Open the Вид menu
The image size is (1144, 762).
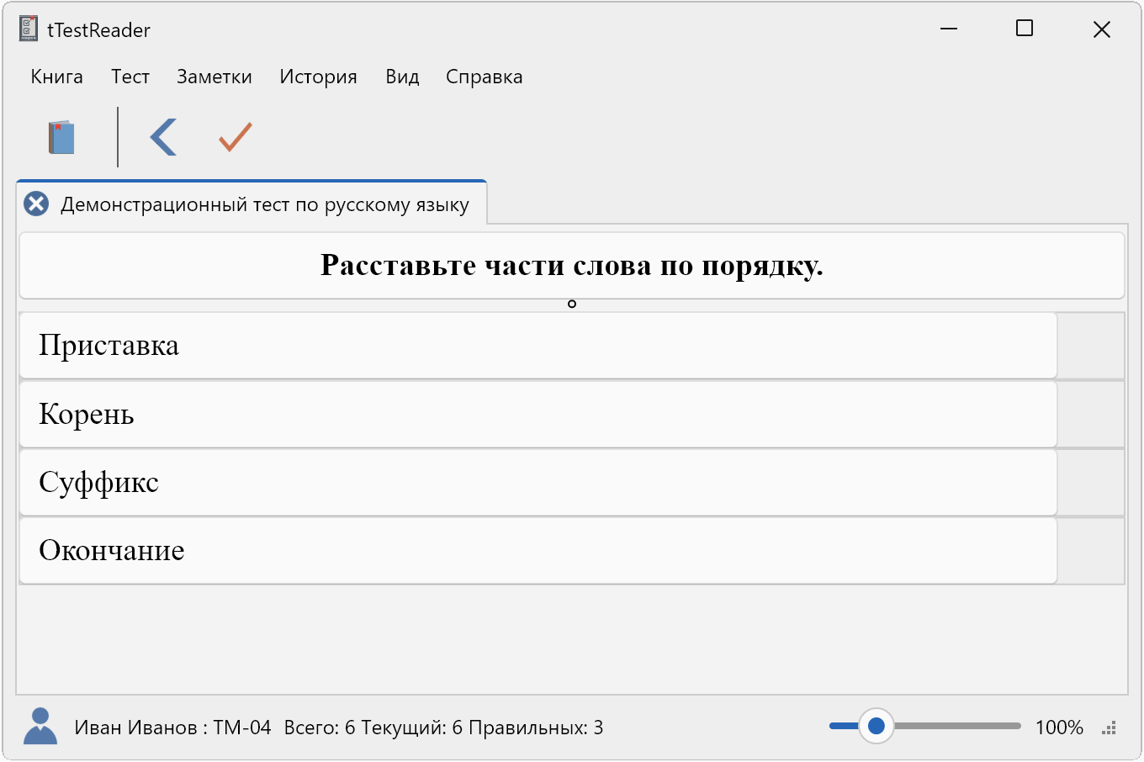pos(402,77)
